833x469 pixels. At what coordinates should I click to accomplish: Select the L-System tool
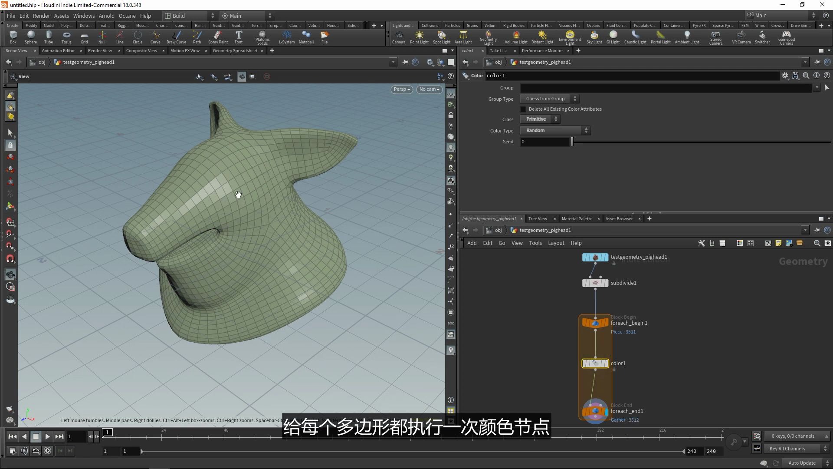tap(286, 37)
